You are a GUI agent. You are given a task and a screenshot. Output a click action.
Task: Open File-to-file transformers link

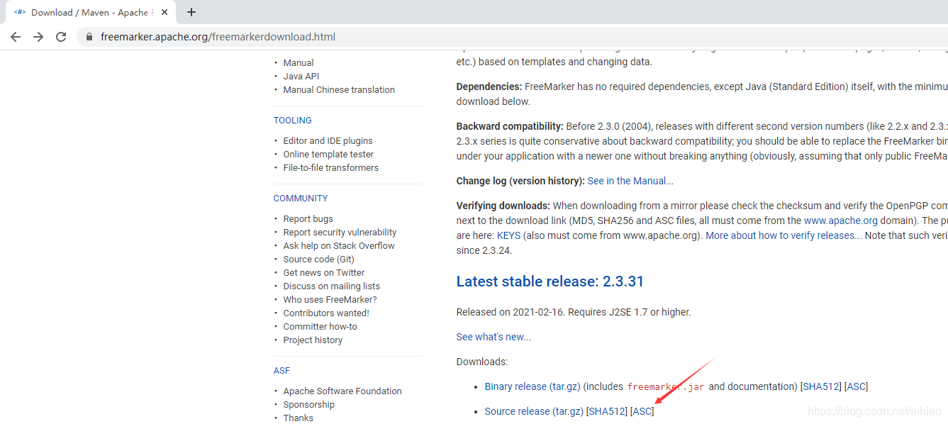coord(331,167)
